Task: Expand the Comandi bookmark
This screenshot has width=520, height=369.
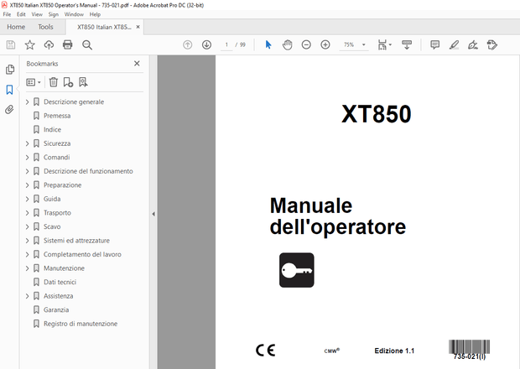Action: [28, 158]
